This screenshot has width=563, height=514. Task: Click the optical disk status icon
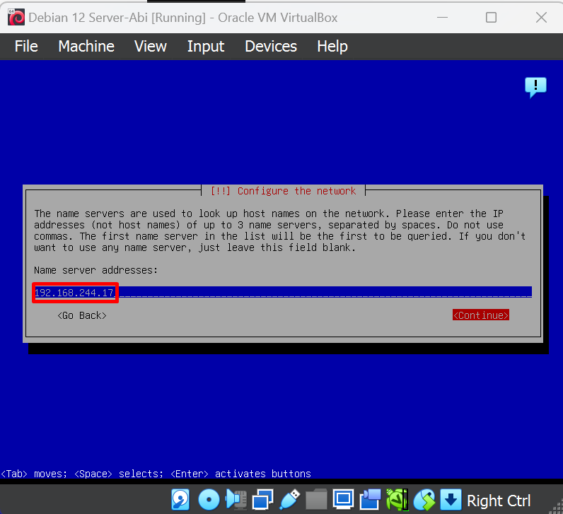click(209, 500)
